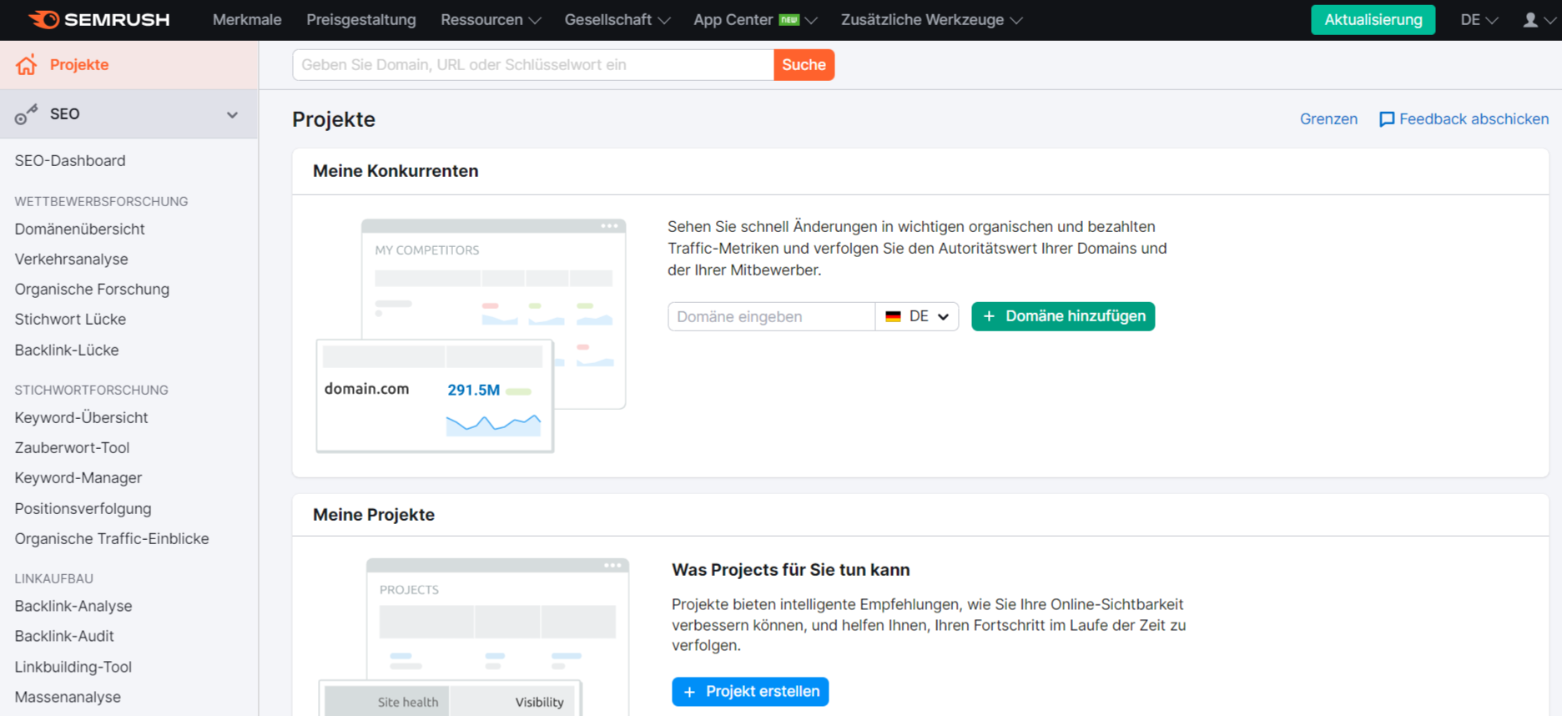Click the STICHWORTFORSCHUNG section heading
The width and height of the screenshot is (1562, 716).
tap(91, 391)
